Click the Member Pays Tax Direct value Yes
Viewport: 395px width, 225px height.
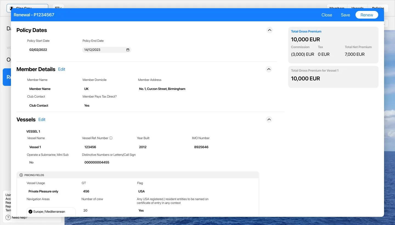point(87,106)
